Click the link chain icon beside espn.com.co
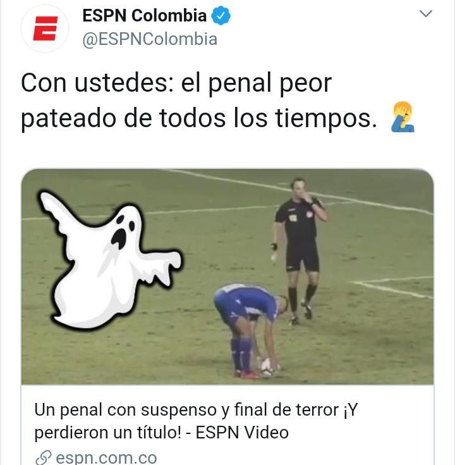This screenshot has height=465, width=455. (x=43, y=457)
